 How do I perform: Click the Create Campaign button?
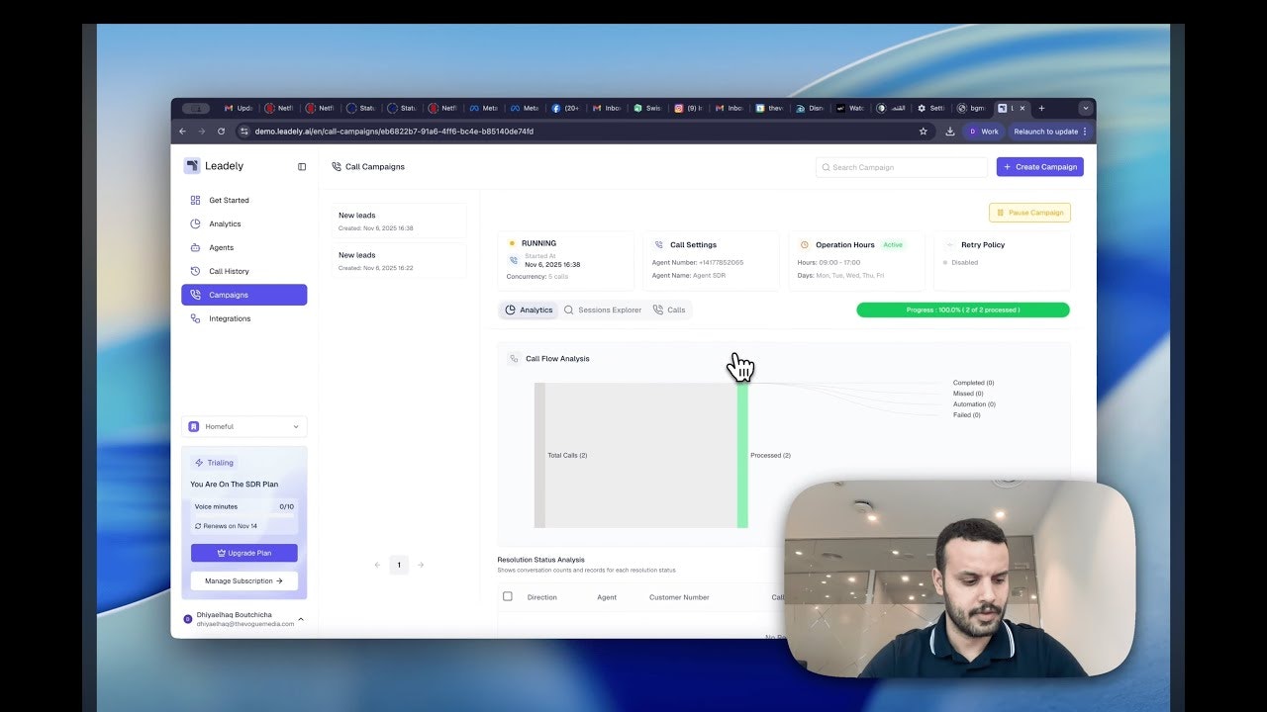[1040, 167]
